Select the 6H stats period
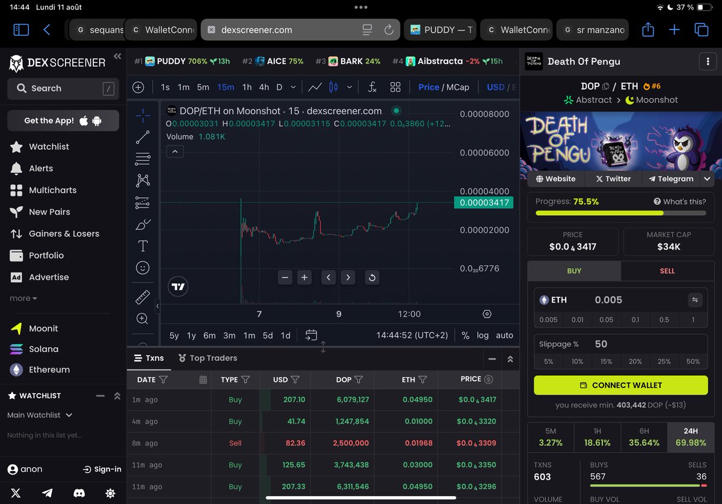The height and width of the screenshot is (504, 722). pyautogui.click(x=644, y=437)
